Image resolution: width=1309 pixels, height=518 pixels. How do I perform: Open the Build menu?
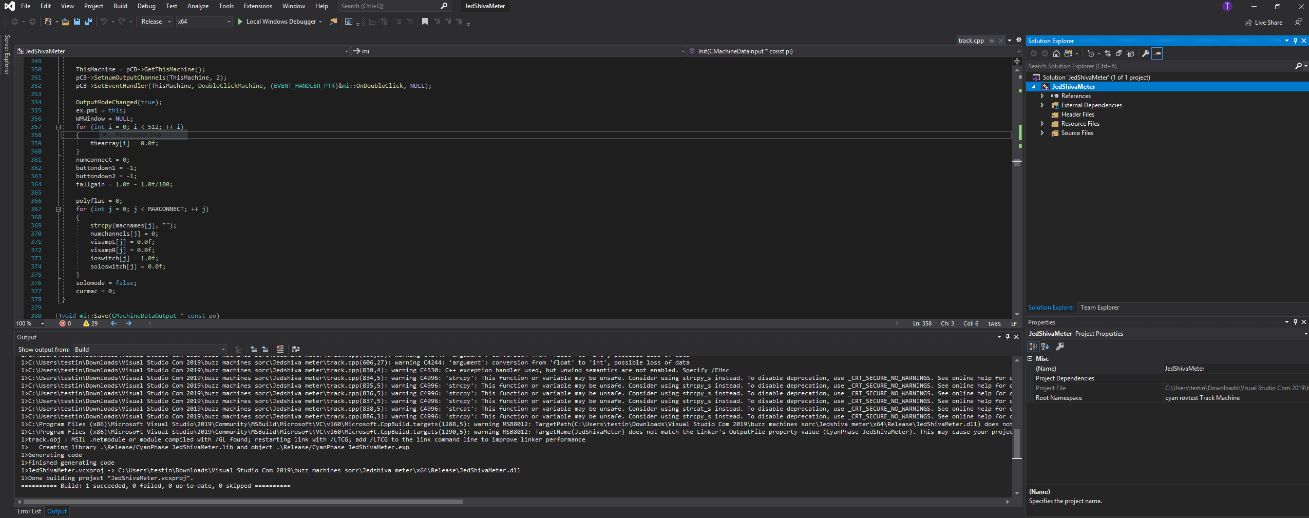tap(120, 6)
